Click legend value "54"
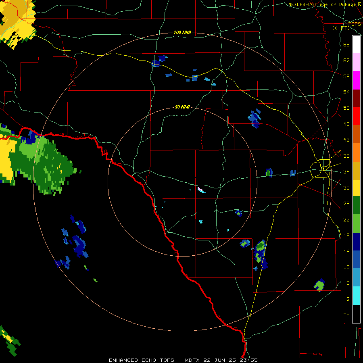Image resolution: width=363 pixels, height=363 pixels. 346,92
